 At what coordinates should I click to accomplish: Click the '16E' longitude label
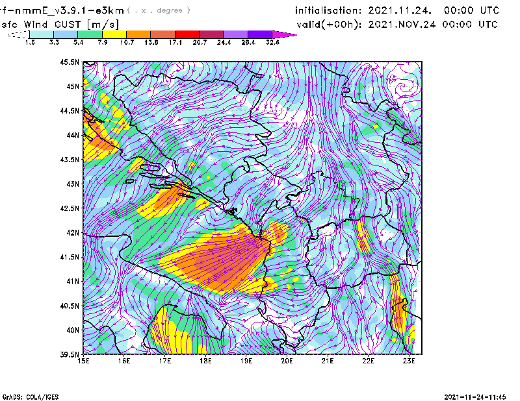[124, 361]
